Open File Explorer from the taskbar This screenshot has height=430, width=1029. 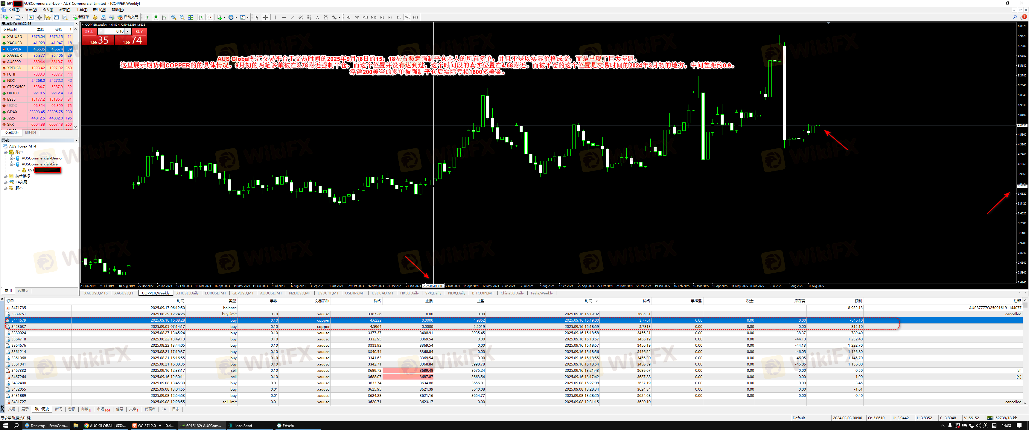coord(76,425)
